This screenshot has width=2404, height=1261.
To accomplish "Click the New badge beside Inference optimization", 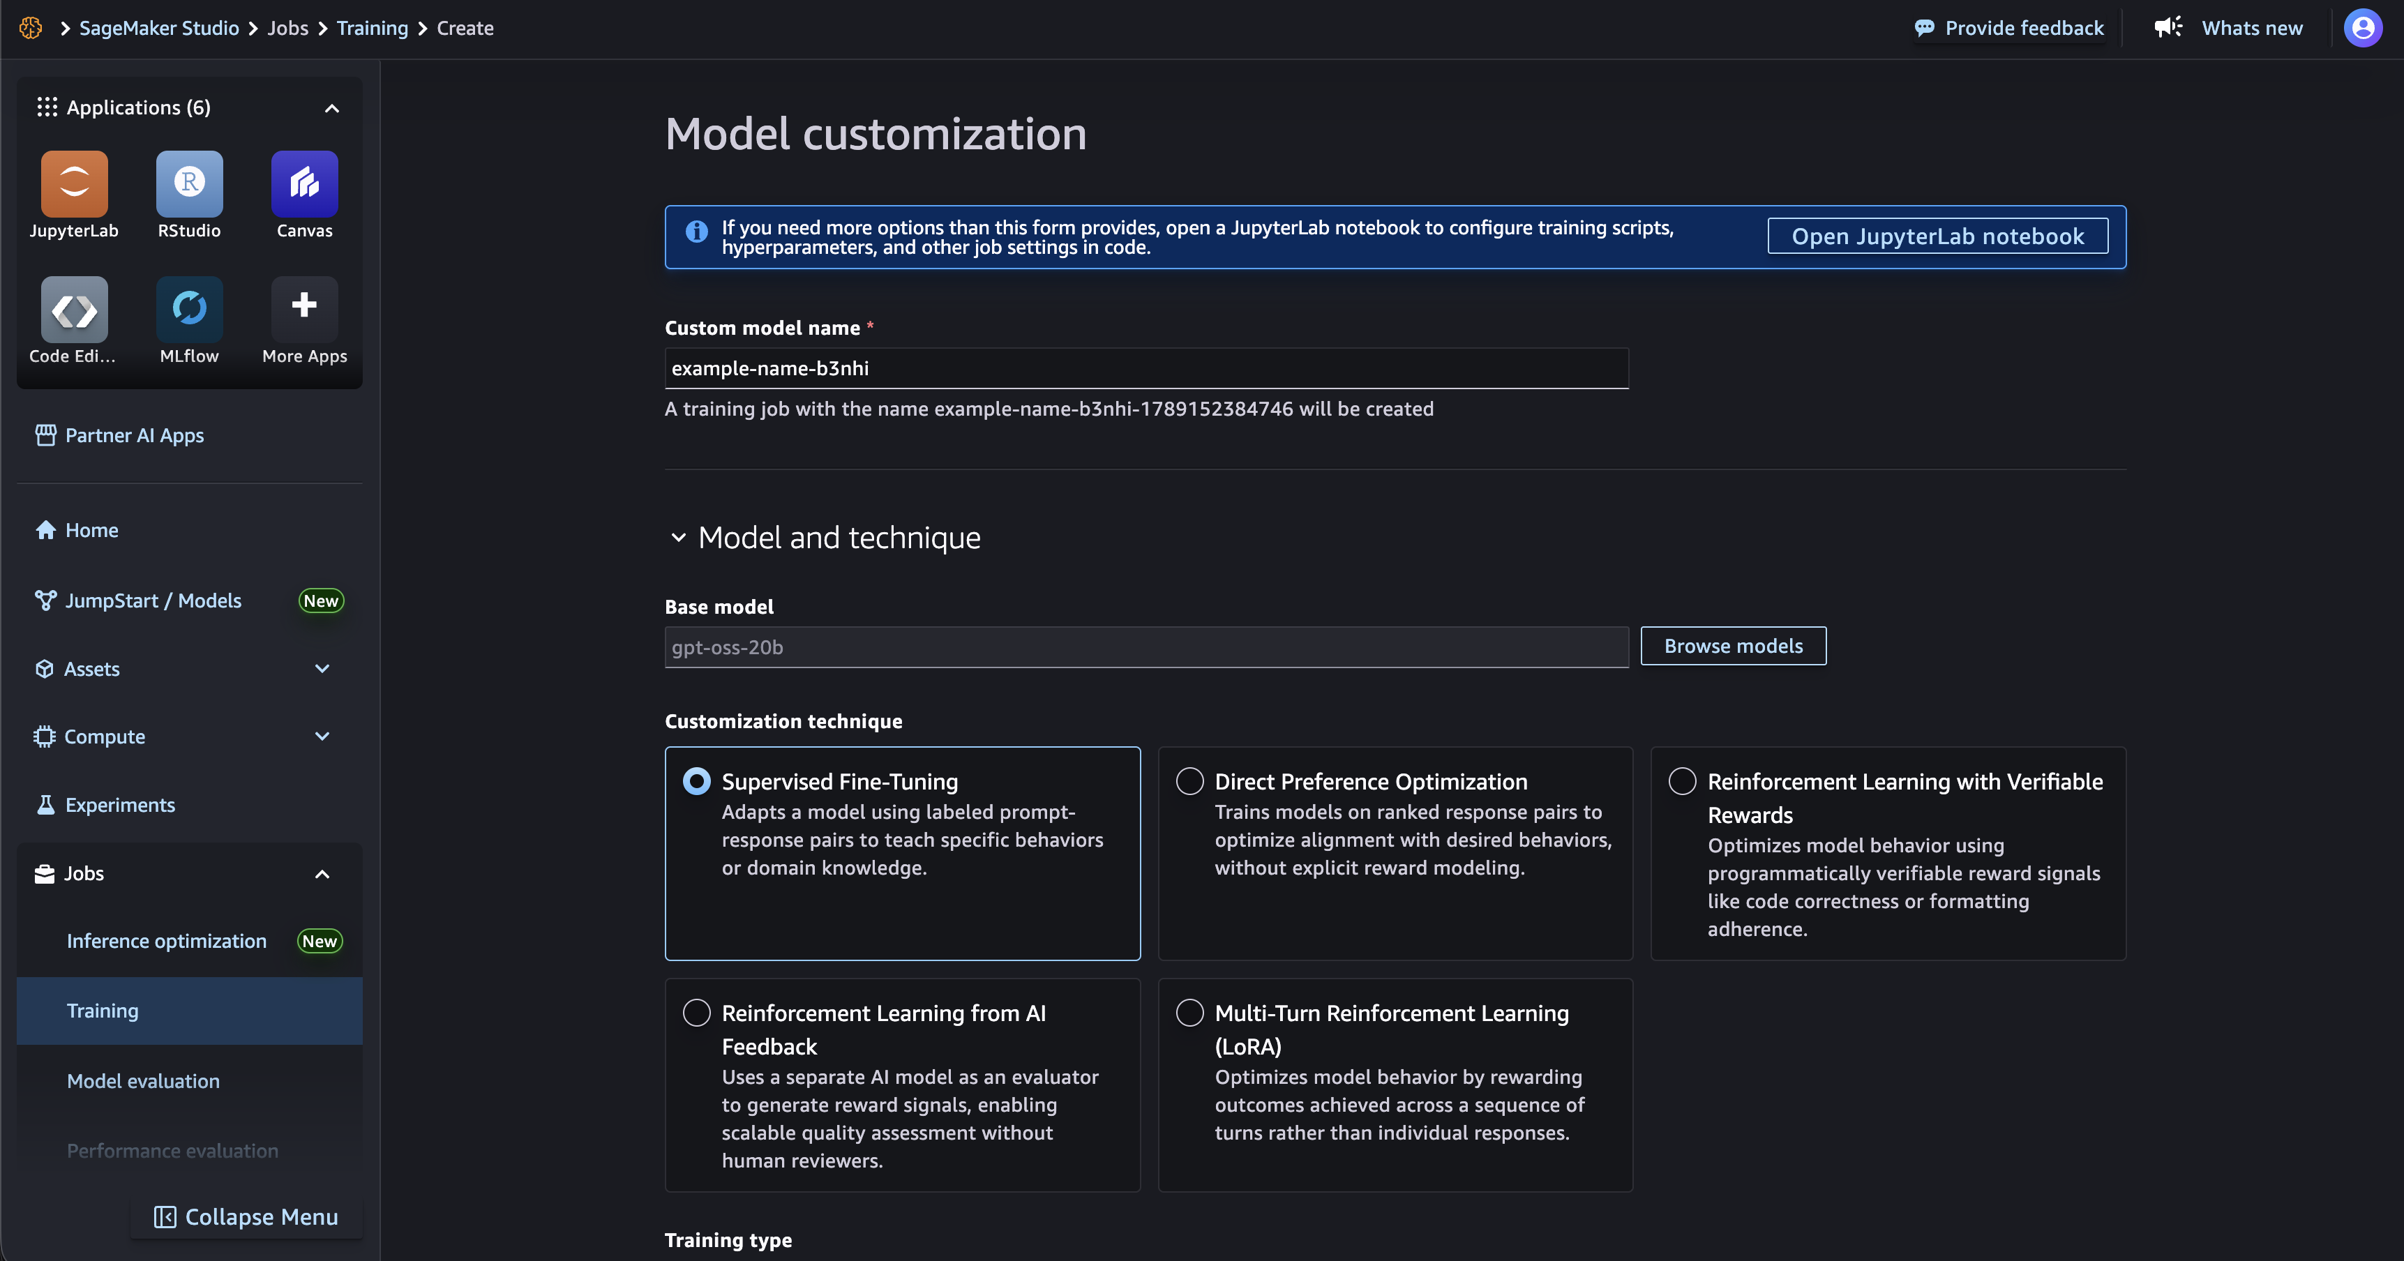I will coord(320,941).
